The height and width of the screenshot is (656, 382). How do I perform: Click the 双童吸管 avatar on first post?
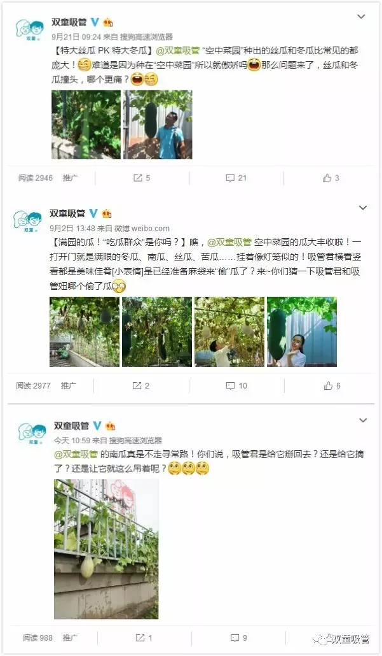pos(30,30)
